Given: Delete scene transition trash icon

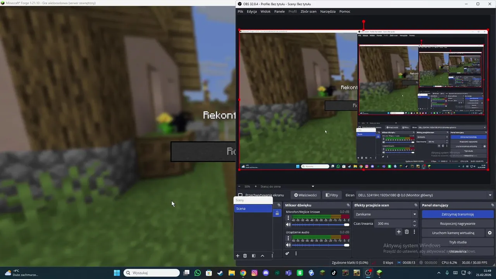Looking at the screenshot, I should click(x=406, y=232).
